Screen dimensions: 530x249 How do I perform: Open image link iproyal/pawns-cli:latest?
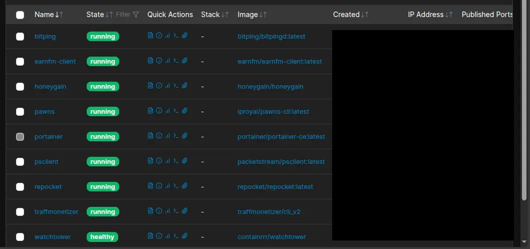pos(273,112)
